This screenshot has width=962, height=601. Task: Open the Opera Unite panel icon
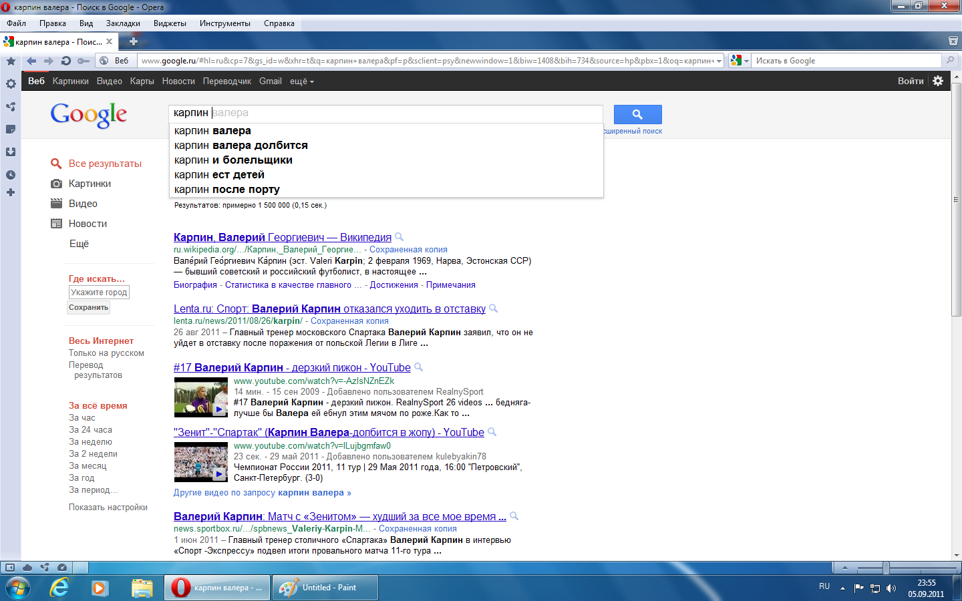[11, 107]
